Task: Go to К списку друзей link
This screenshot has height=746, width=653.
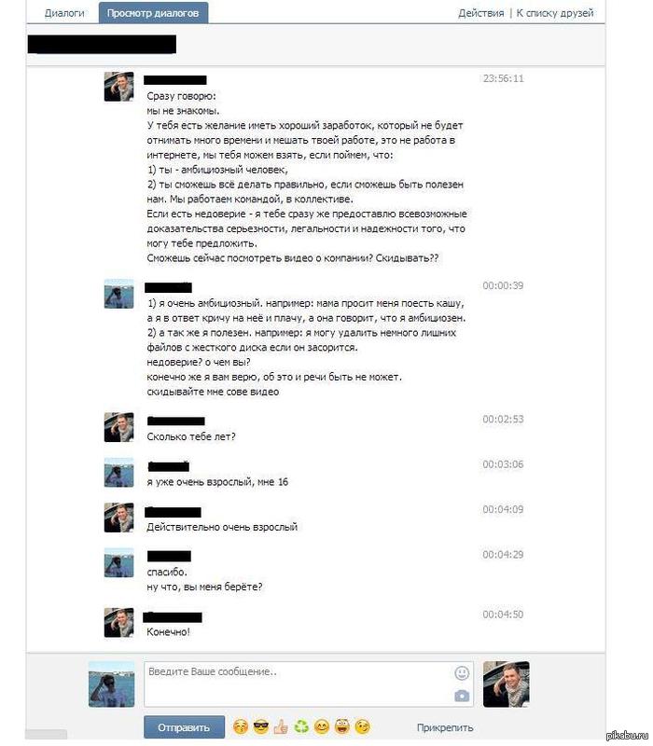Action: point(555,13)
